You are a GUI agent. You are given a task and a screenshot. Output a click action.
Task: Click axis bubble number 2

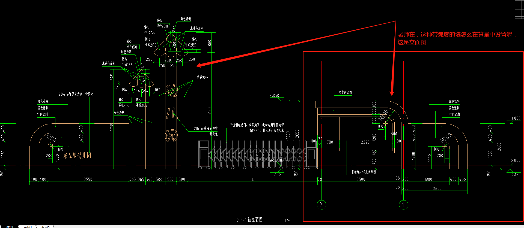pyautogui.click(x=321, y=205)
